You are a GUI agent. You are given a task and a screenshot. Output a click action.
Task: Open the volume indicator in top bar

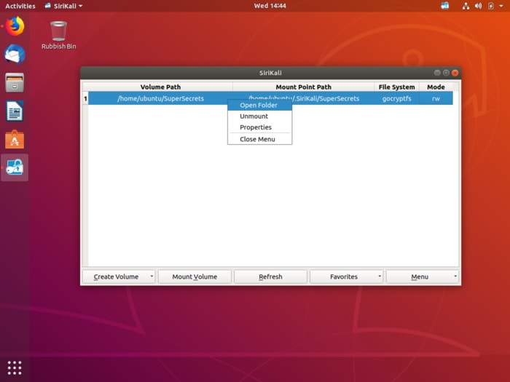(478, 6)
